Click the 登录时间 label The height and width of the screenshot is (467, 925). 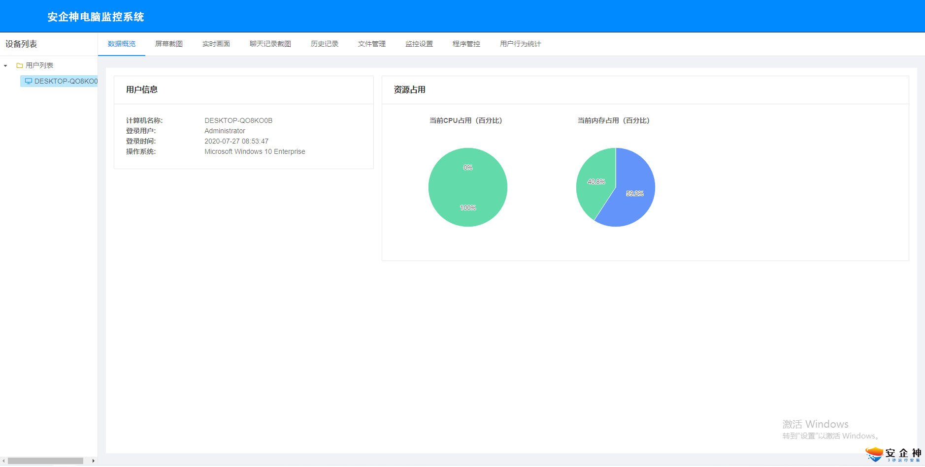pyautogui.click(x=141, y=141)
